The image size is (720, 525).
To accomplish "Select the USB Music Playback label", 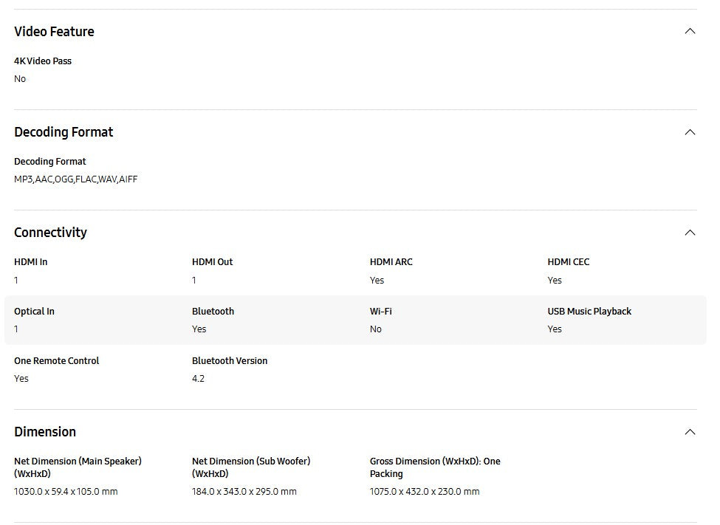I will click(x=589, y=312).
